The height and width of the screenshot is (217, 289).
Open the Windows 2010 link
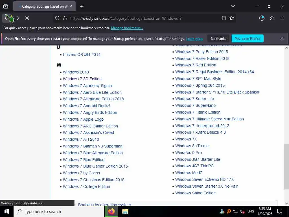point(76,72)
